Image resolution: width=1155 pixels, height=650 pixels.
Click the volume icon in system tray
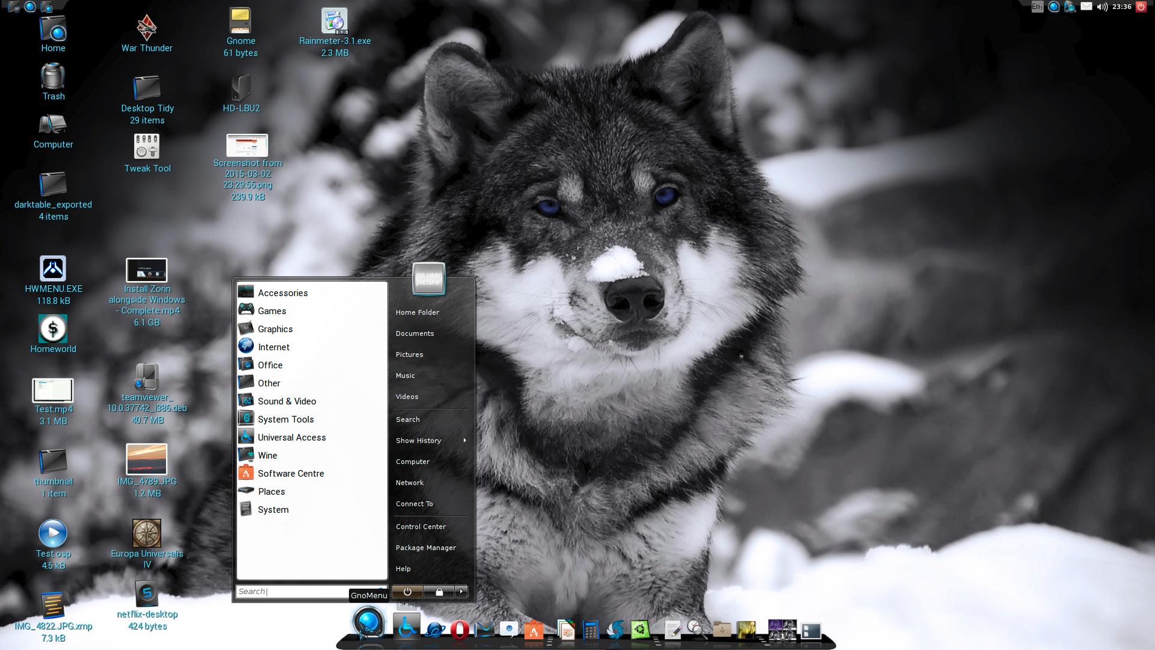(x=1101, y=7)
